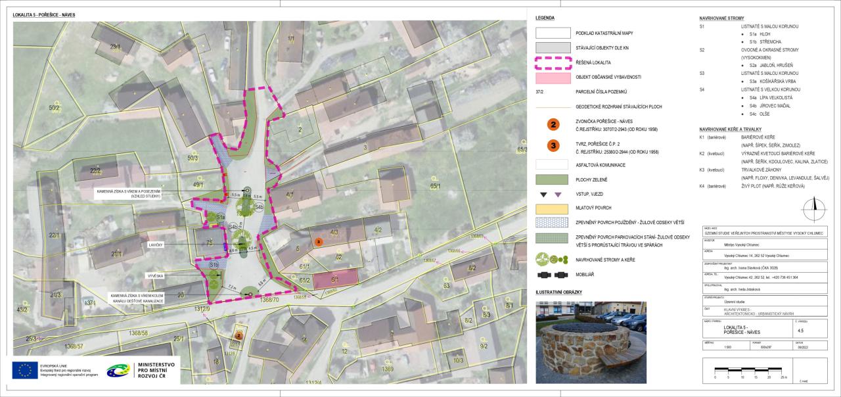
Task: Open the stone well illustration photo
Action: click(x=591, y=342)
